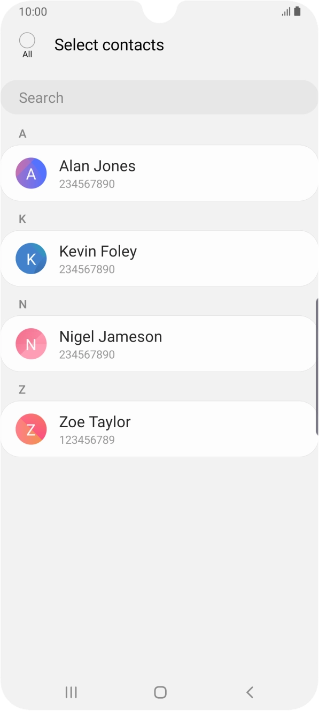Open recent apps navigation icon
The height and width of the screenshot is (711, 319).
71,692
